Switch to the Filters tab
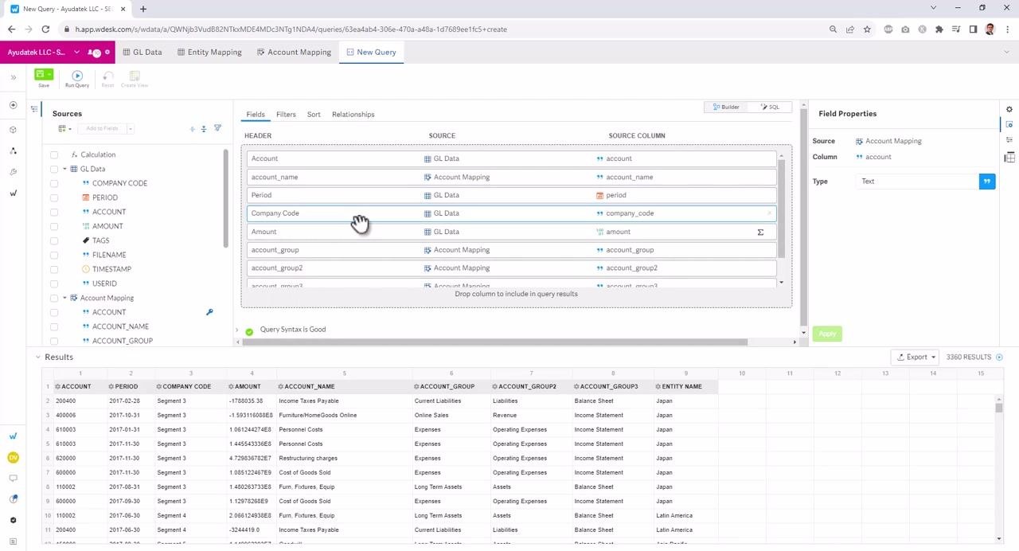This screenshot has width=1019, height=551. (x=286, y=114)
